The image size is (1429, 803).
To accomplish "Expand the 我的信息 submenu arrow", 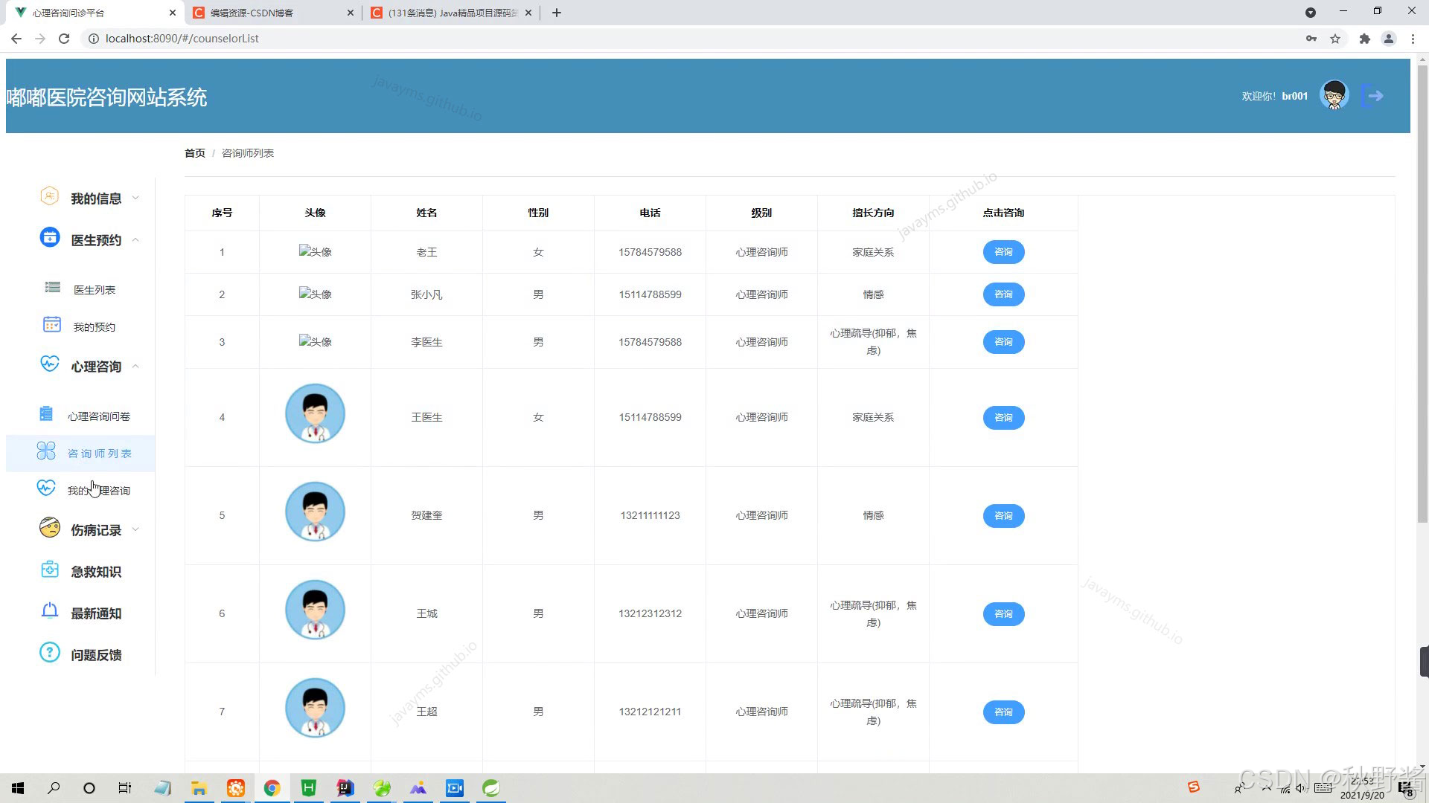I will click(135, 199).
